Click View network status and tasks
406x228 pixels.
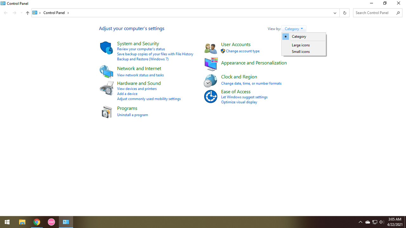click(140, 75)
